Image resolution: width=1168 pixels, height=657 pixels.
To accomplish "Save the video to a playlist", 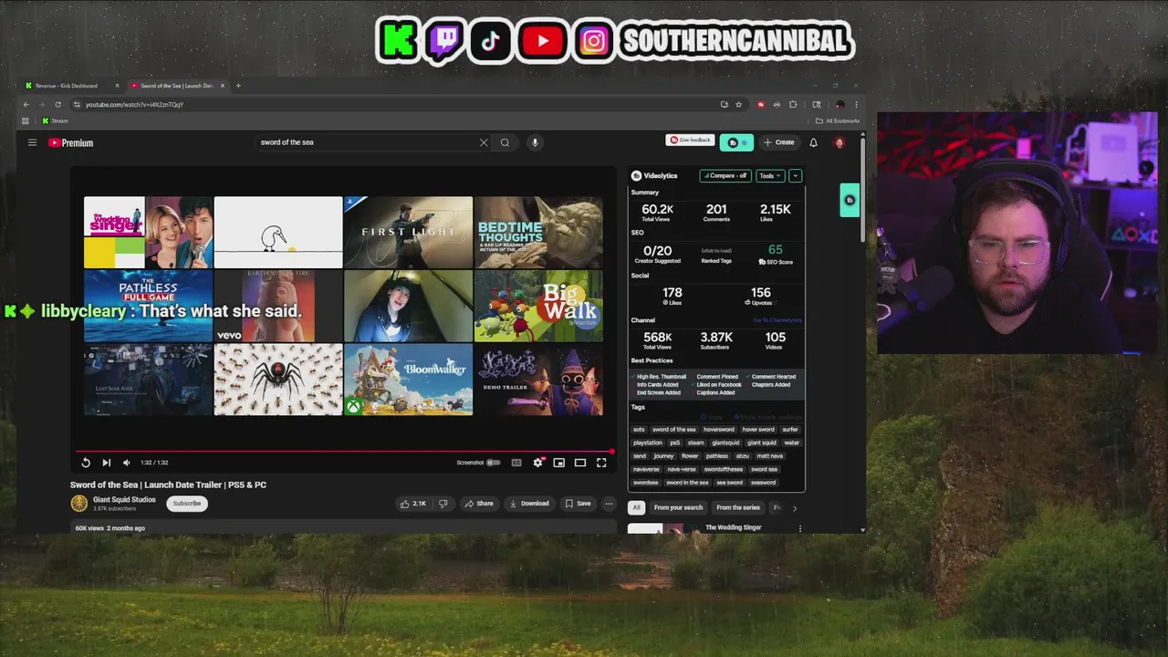I will (578, 504).
